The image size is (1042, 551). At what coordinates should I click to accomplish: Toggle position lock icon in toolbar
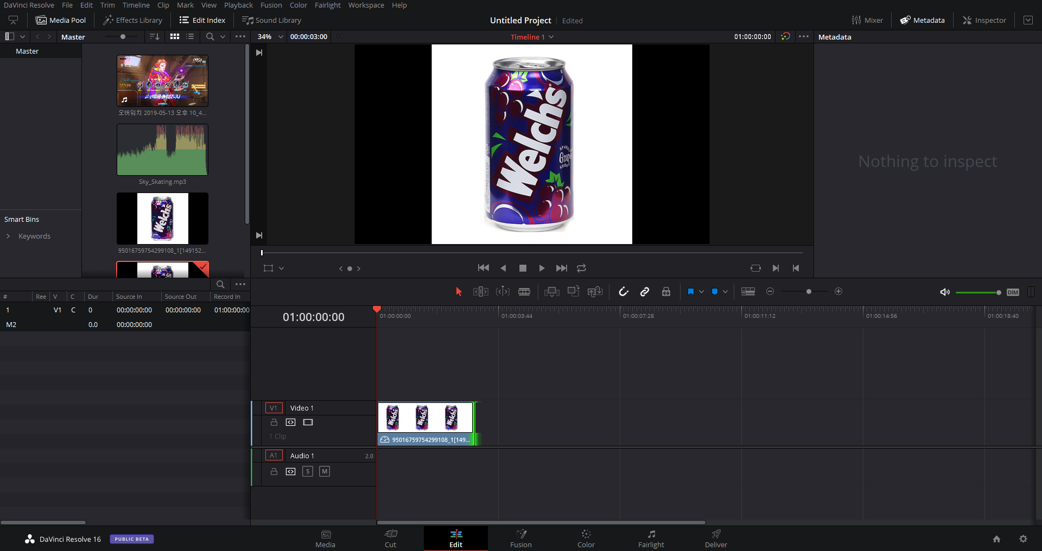coord(666,292)
